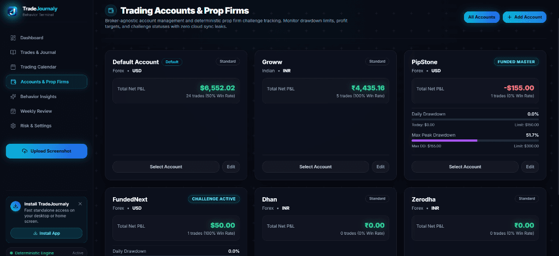Edit the Default Account
559x256 pixels.
click(231, 167)
